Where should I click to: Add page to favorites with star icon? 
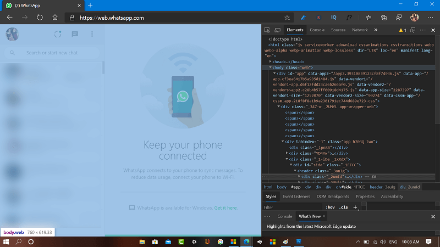(287, 18)
